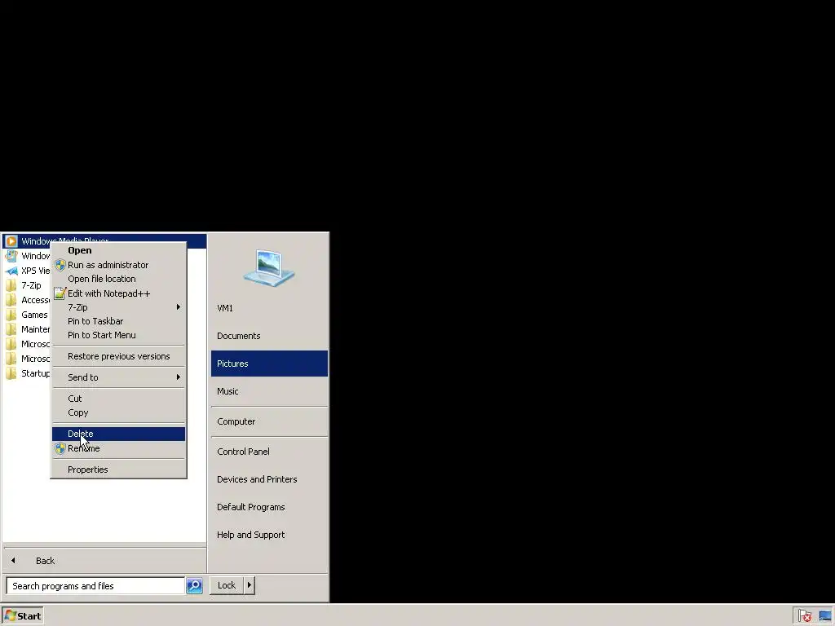This screenshot has height=626, width=835.
Task: Click the user account picture
Action: pyautogui.click(x=269, y=268)
